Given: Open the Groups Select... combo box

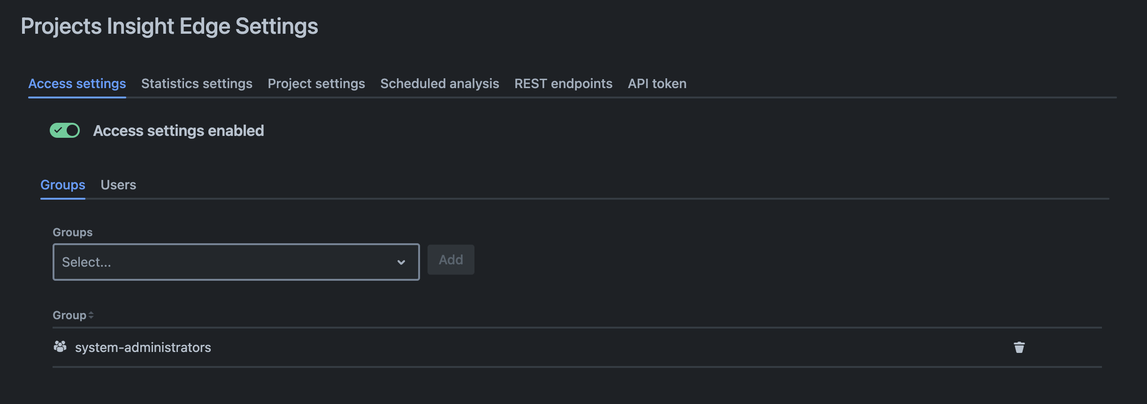Looking at the screenshot, I should [225, 262].
